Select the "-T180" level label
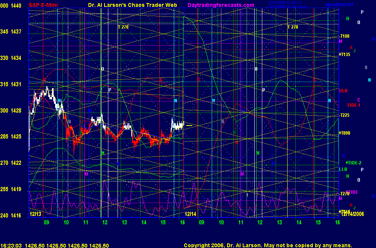376x248 pixels. point(344,36)
